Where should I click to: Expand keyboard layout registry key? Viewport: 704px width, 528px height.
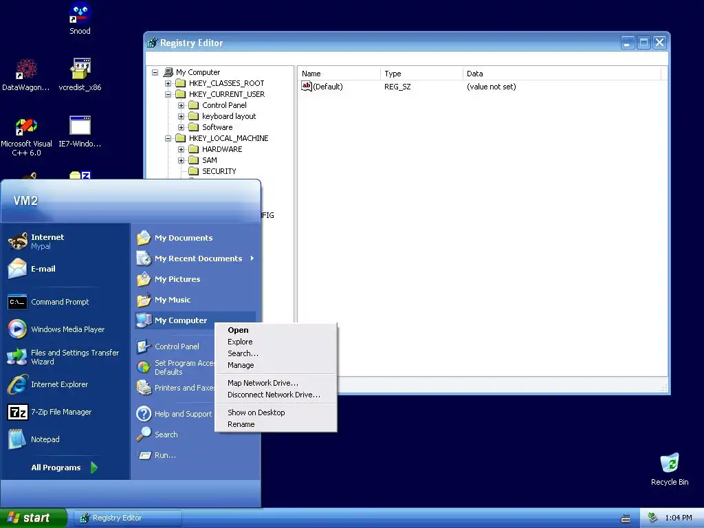(x=181, y=116)
